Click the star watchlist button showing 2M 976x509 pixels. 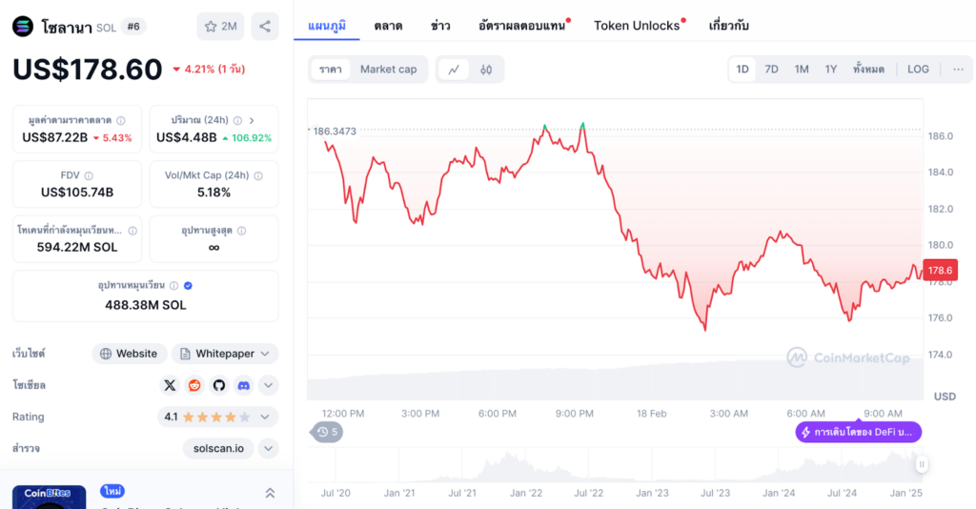(x=221, y=26)
